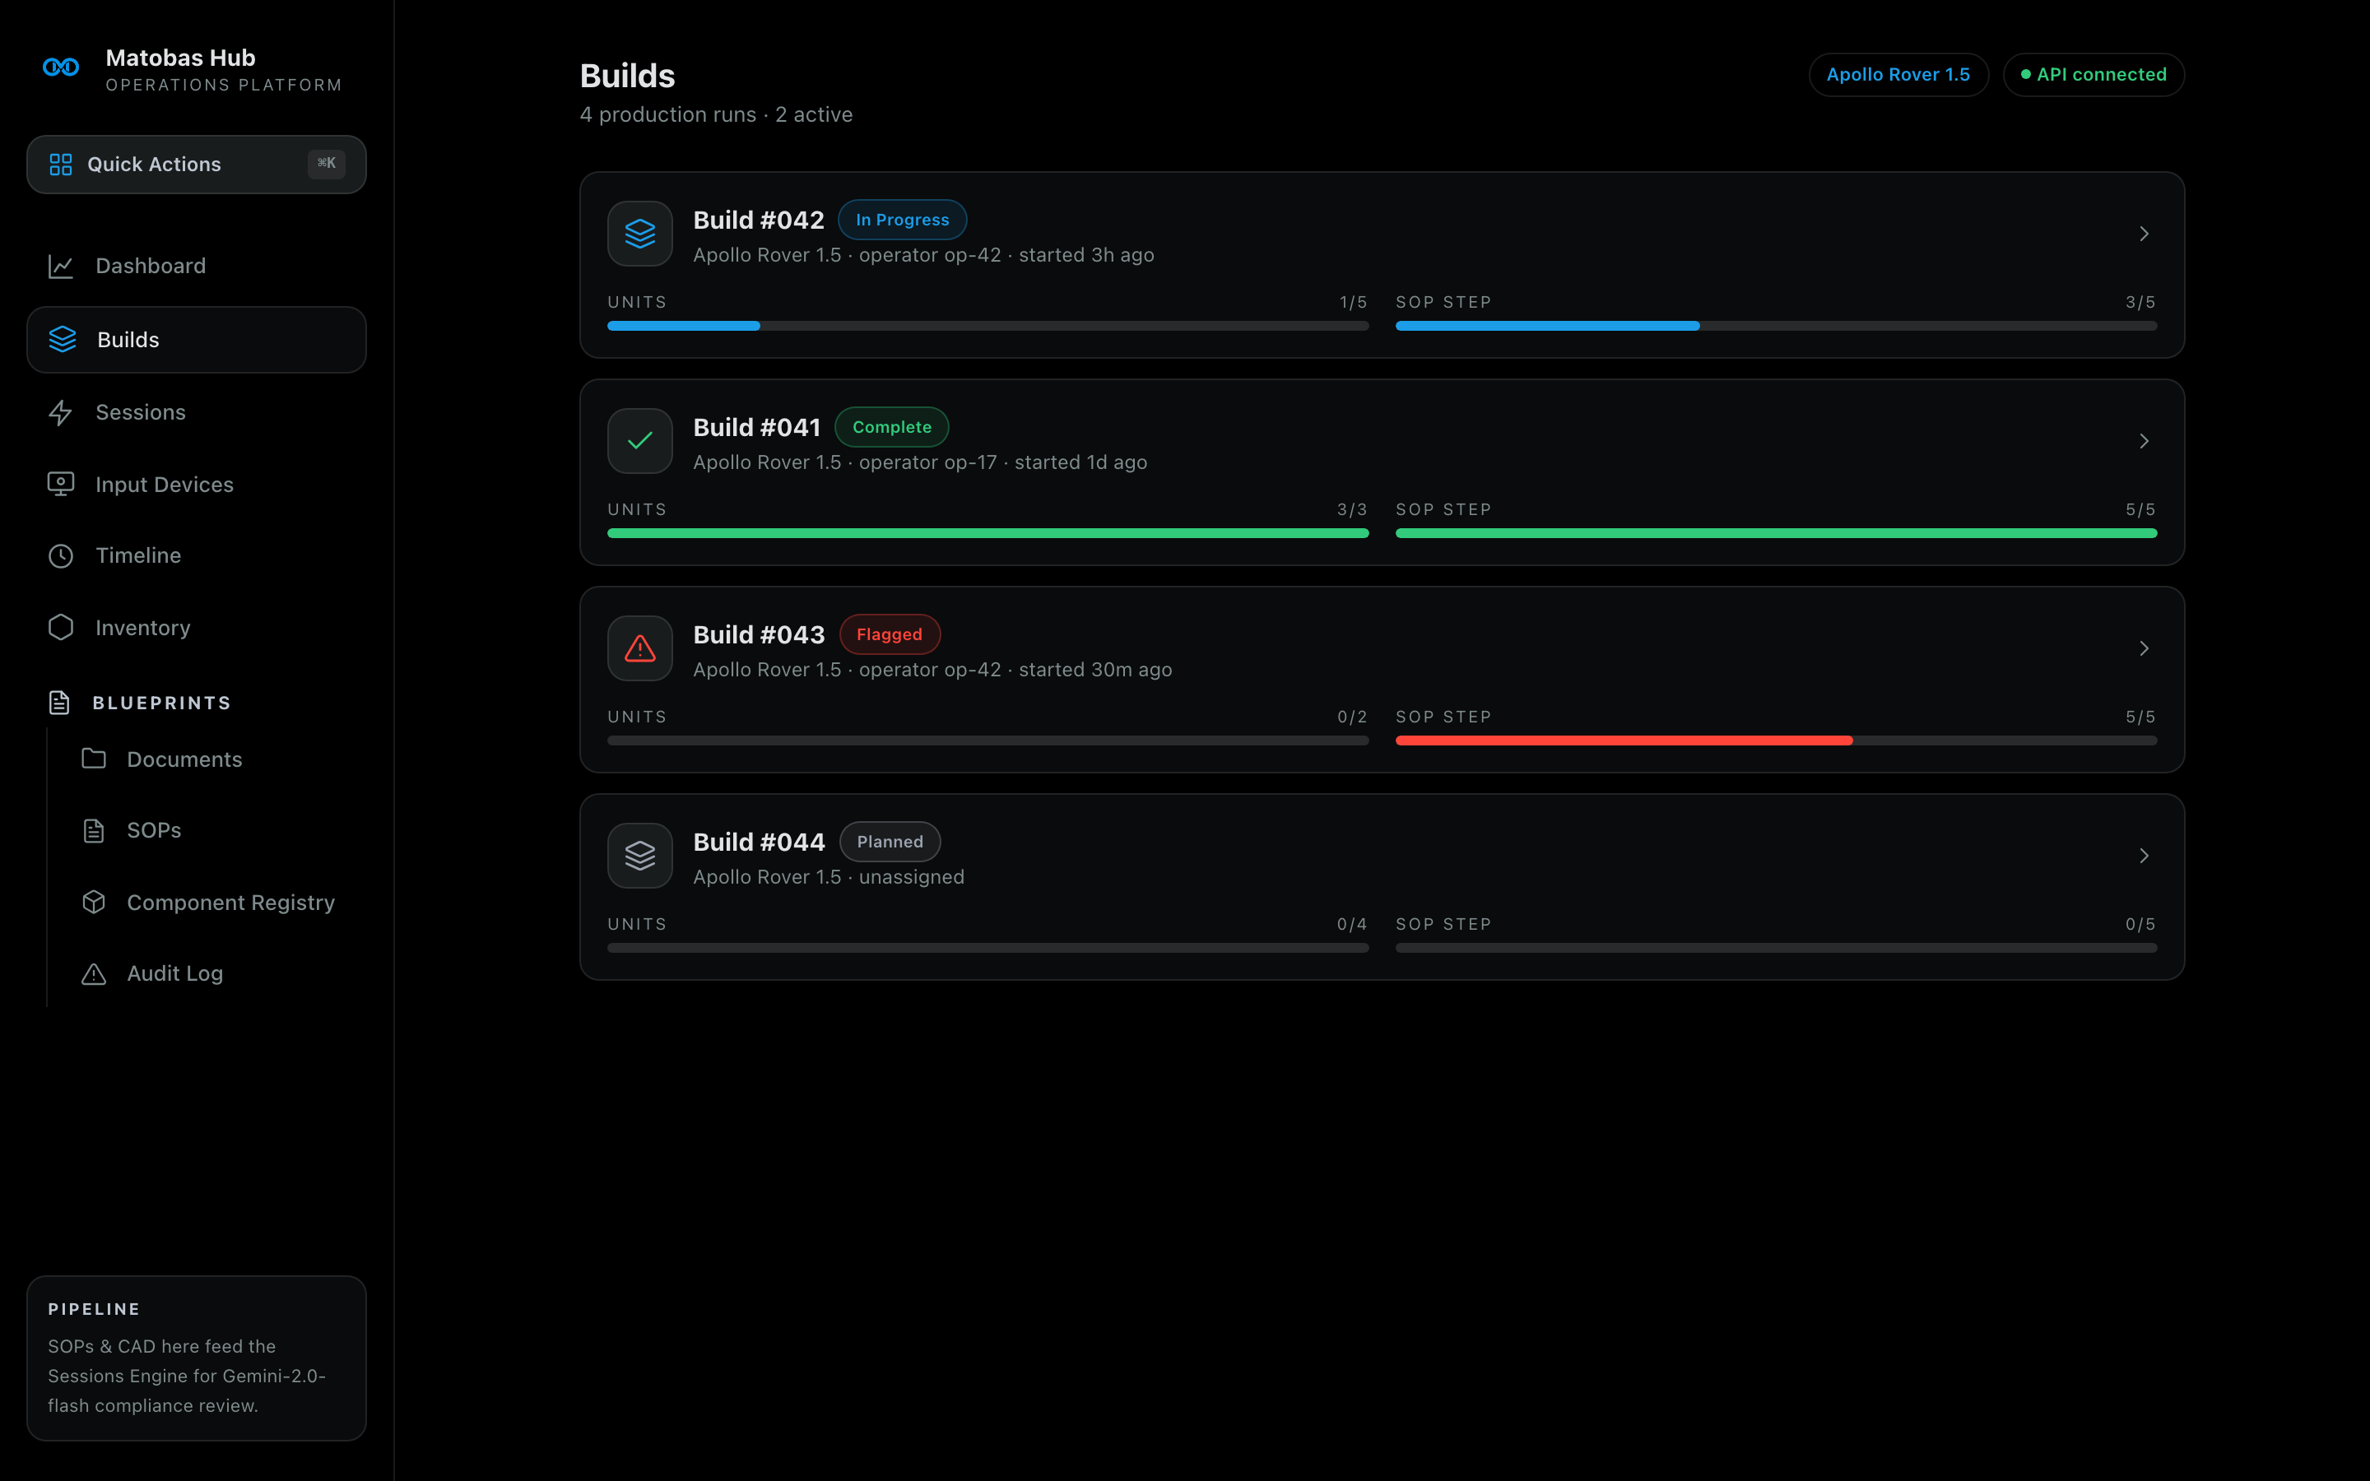Image resolution: width=2370 pixels, height=1481 pixels.
Task: Click Build #042 SOP step progress bar
Action: pos(1777,326)
